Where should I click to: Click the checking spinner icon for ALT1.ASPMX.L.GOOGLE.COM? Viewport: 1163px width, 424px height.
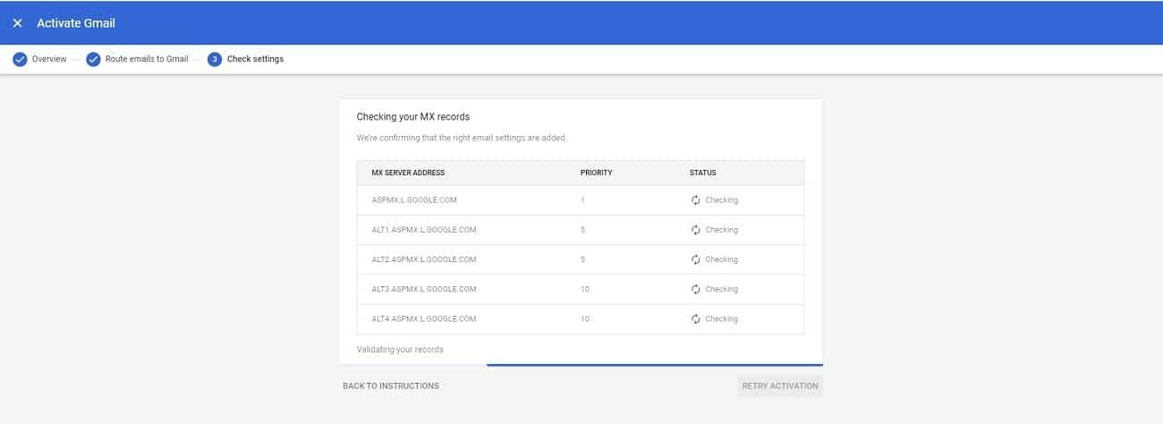[696, 230]
